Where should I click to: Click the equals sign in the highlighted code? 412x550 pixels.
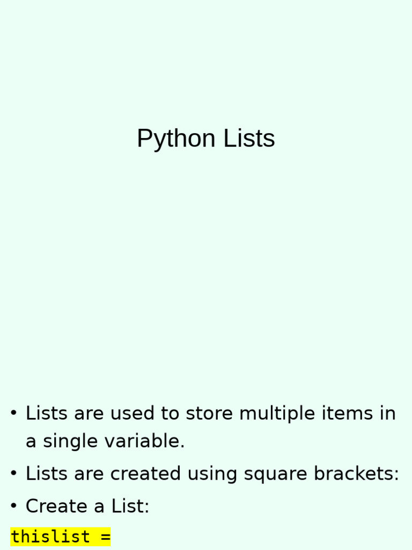pos(105,537)
